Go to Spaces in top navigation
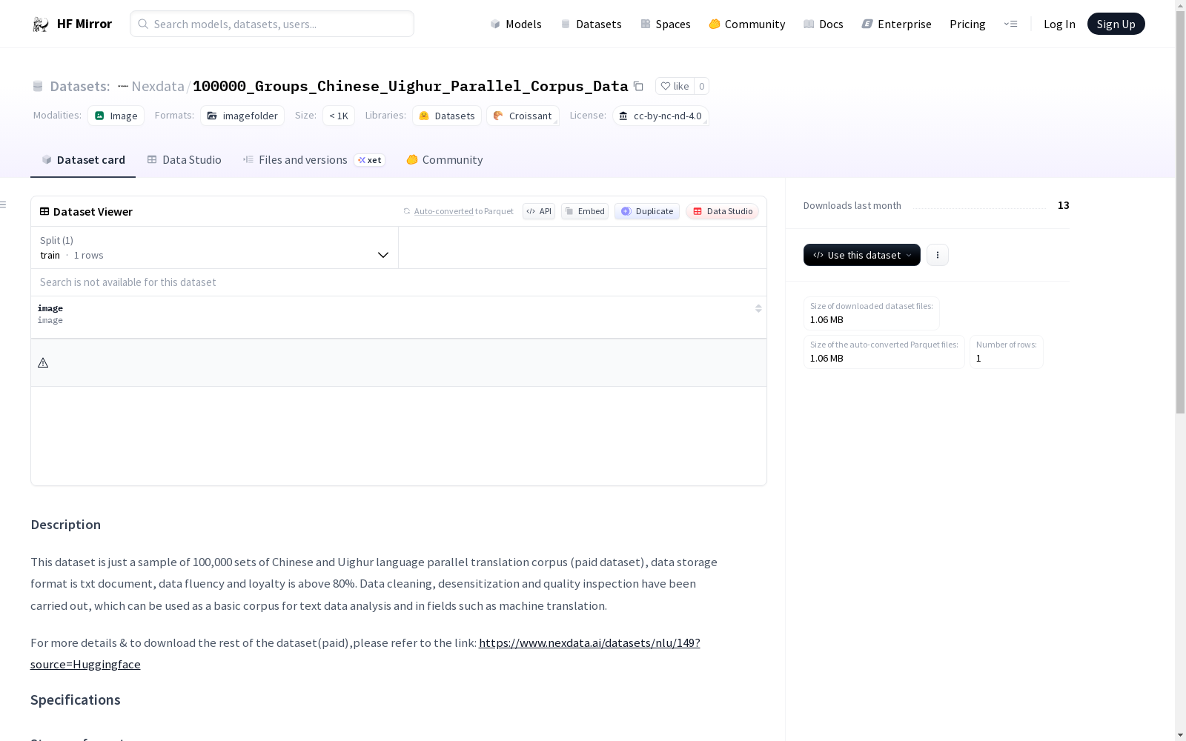 coord(666,24)
